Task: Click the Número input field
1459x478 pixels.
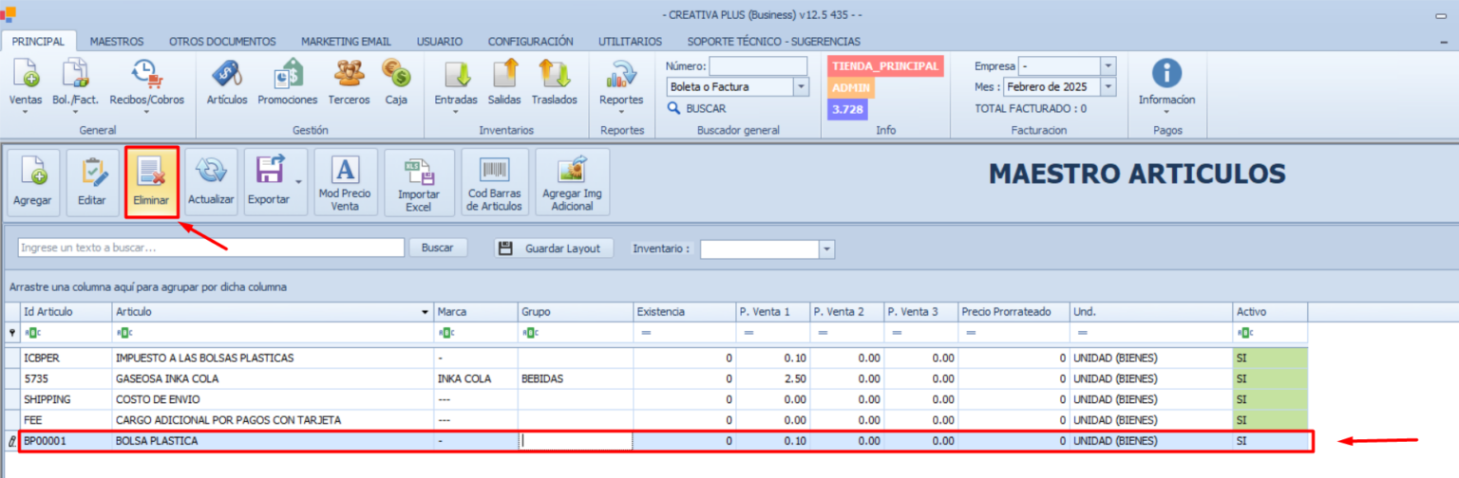Action: (x=758, y=65)
